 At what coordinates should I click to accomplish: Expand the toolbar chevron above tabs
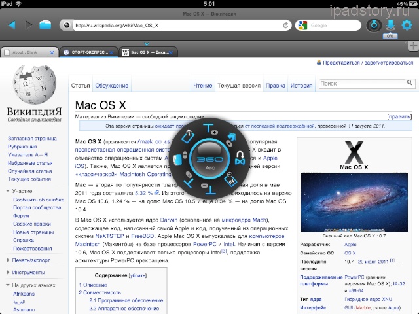[147, 44]
